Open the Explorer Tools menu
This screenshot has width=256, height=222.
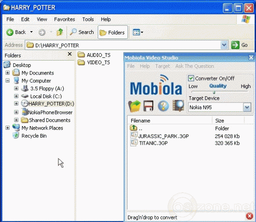pos(88,19)
